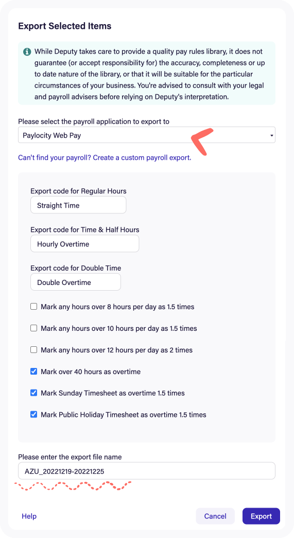
Task: Click the 'Export Selected Items' heading
Action: coord(65,26)
